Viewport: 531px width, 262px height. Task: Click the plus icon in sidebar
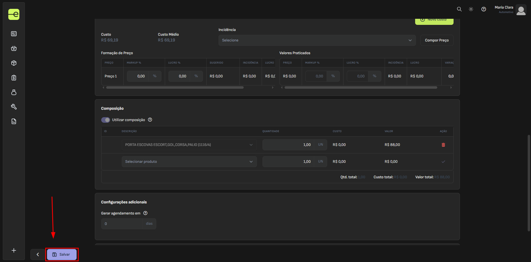pos(14,250)
